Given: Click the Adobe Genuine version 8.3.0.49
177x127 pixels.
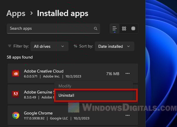Looking at the screenshot, I should pos(30,97).
